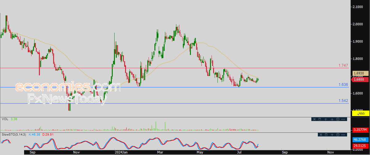The width and height of the screenshot is (370, 155).
Task: Maximize the SlowSTO indicator panel
Action: pyautogui.click(x=326, y=135)
